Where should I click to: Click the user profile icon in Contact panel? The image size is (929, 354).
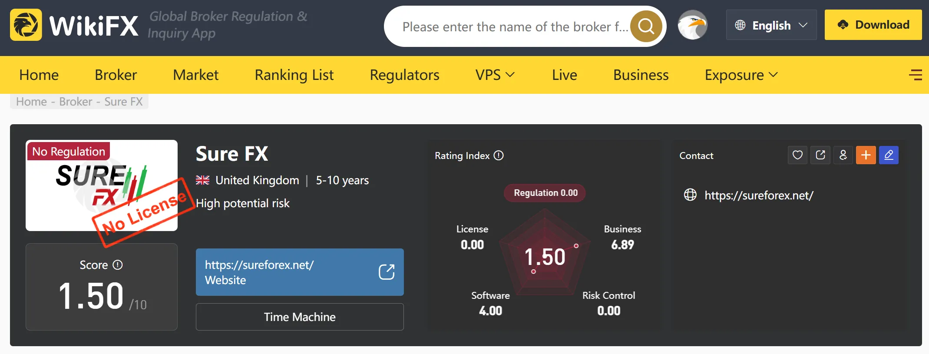tap(843, 155)
